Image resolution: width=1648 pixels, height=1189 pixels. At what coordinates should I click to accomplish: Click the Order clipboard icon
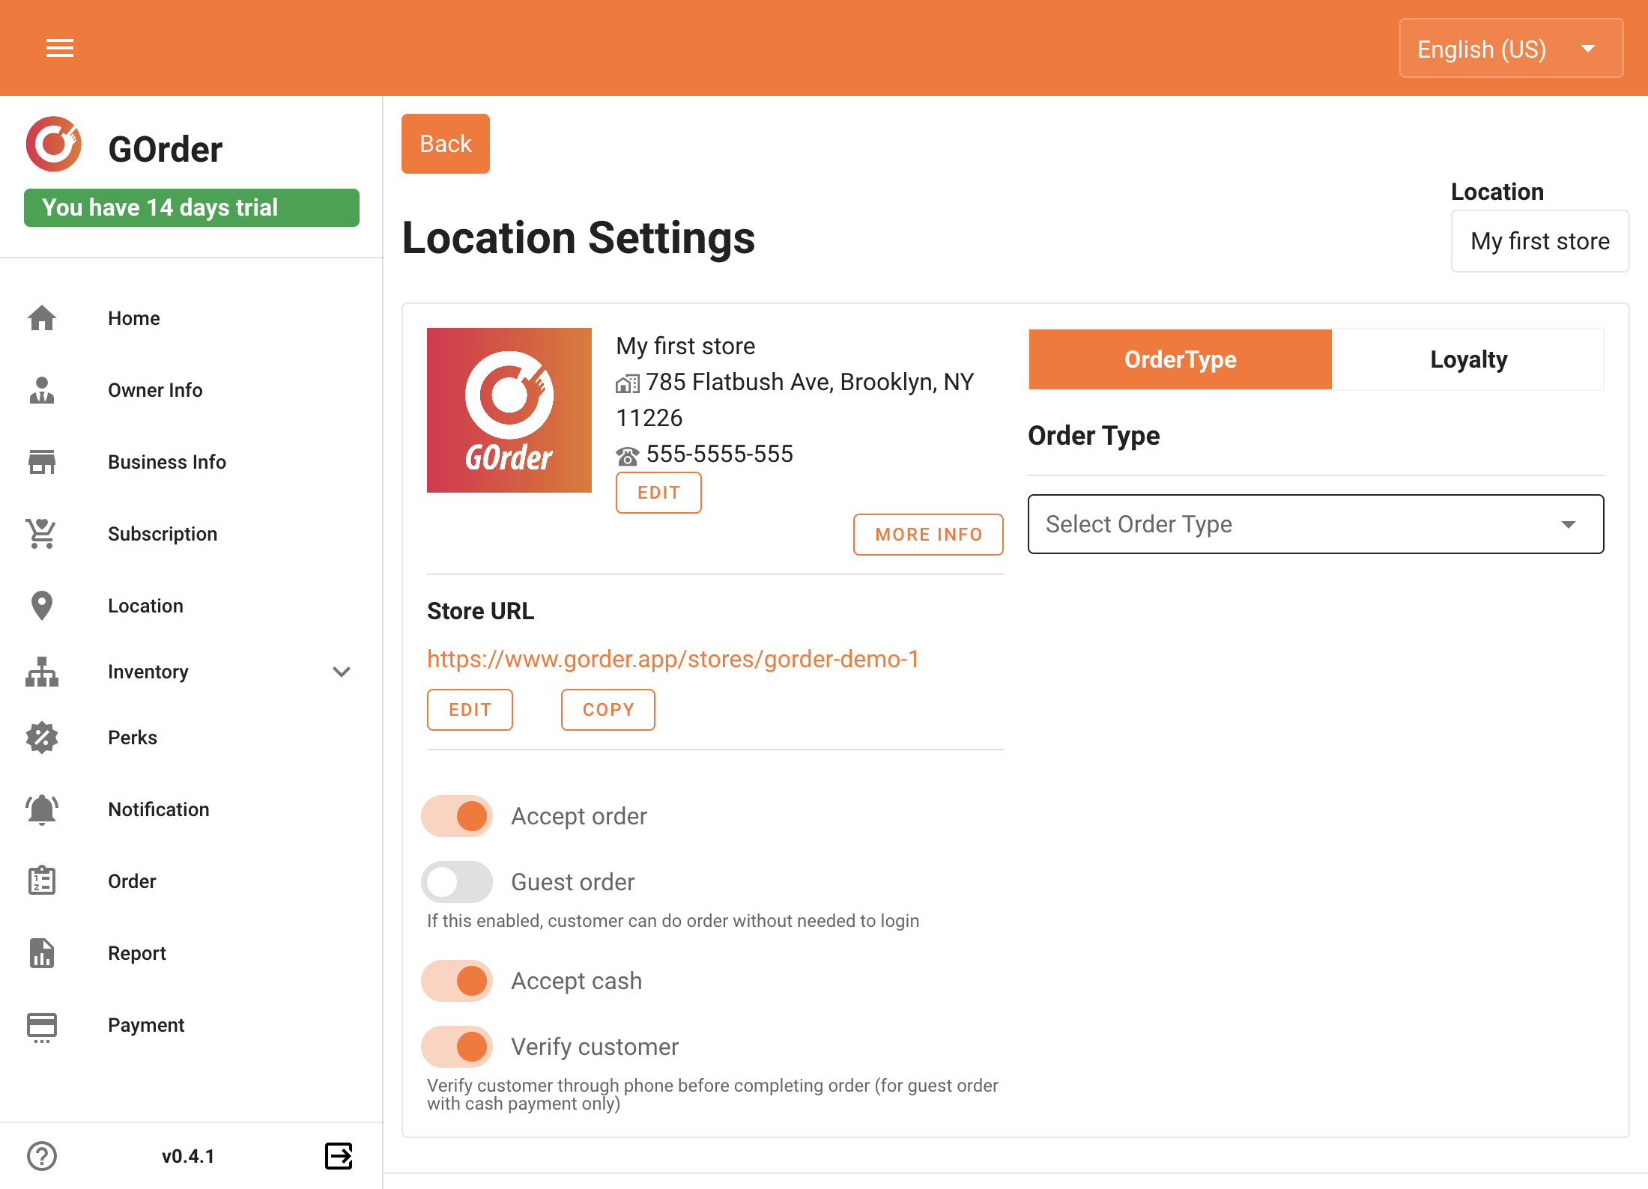42,881
